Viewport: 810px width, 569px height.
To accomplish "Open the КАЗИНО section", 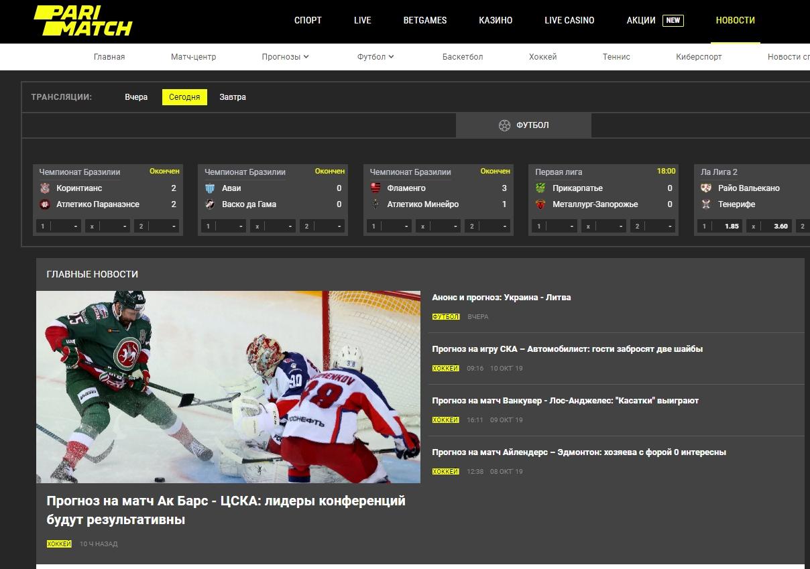I will coord(496,20).
